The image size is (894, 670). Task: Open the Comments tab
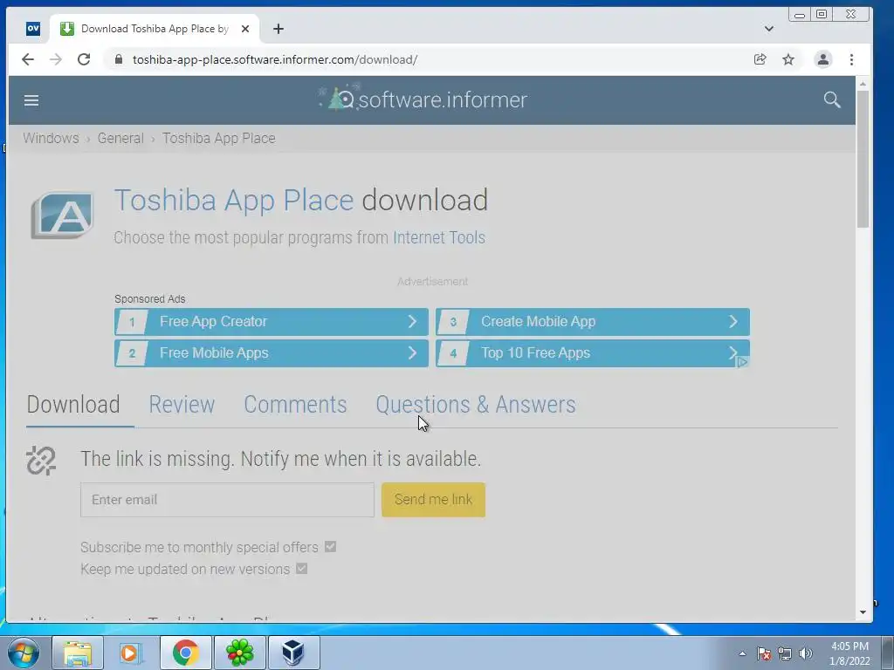(295, 405)
